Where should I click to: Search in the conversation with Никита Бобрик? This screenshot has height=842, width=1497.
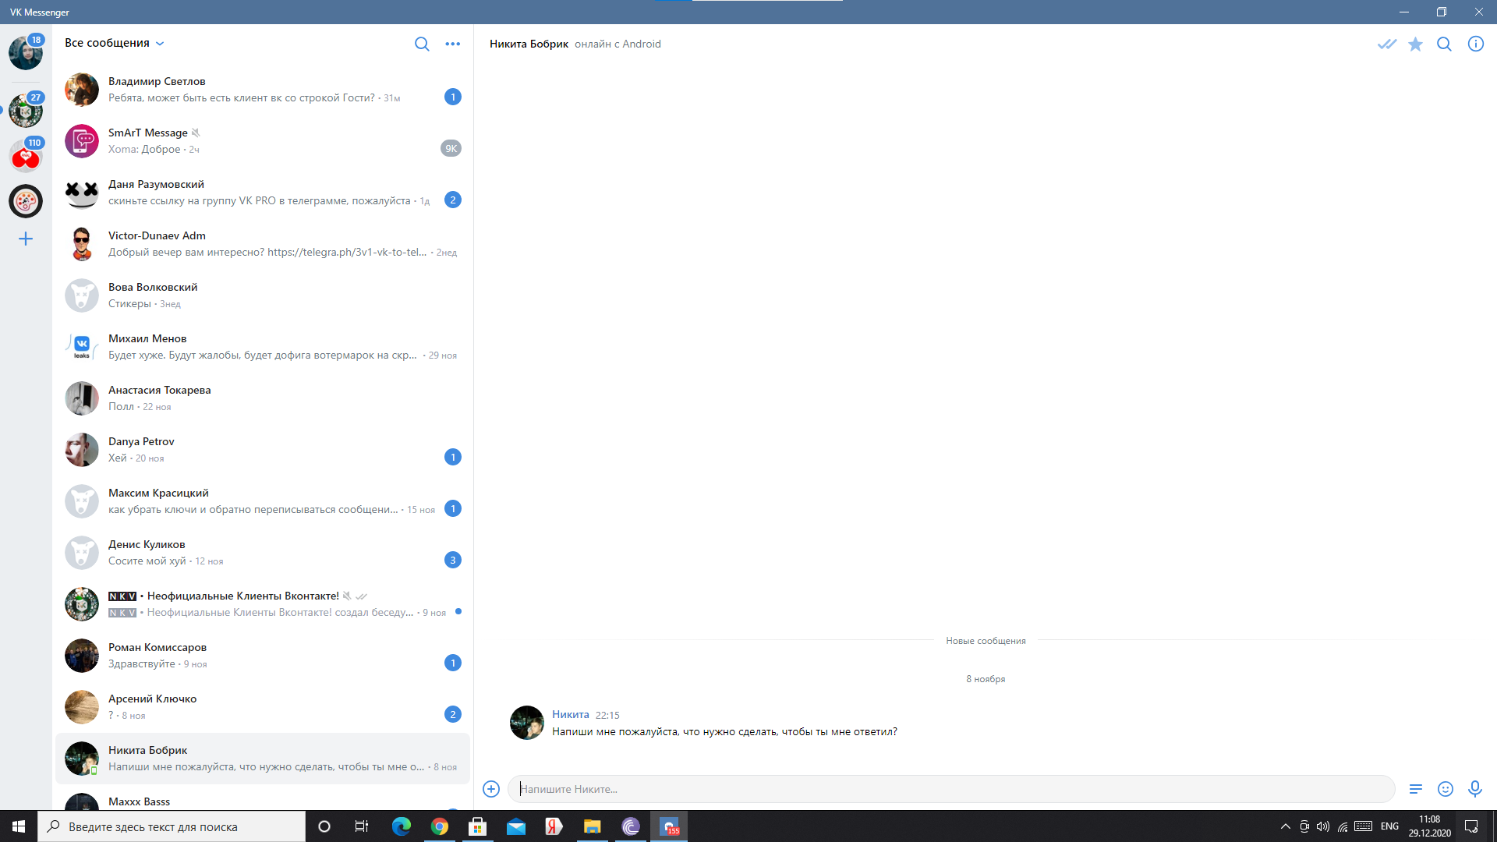(1444, 44)
